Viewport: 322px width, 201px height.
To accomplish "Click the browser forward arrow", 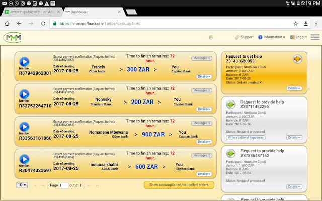I will pyautogui.click(x=31, y=24).
